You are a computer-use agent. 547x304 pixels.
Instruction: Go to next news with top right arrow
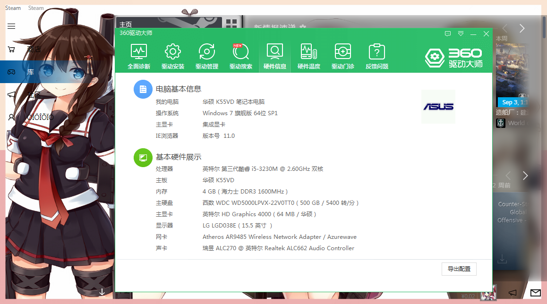[522, 28]
